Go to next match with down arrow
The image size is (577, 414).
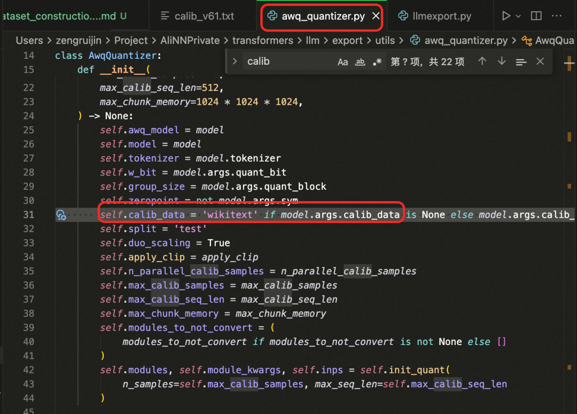(x=502, y=61)
